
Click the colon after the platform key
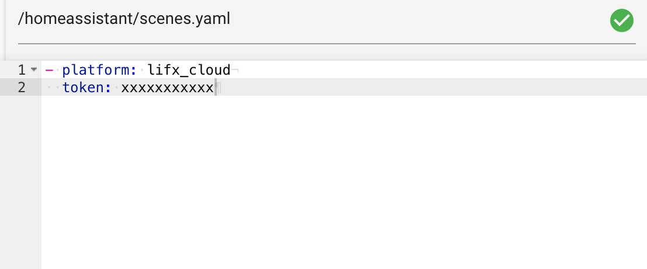[134, 71]
